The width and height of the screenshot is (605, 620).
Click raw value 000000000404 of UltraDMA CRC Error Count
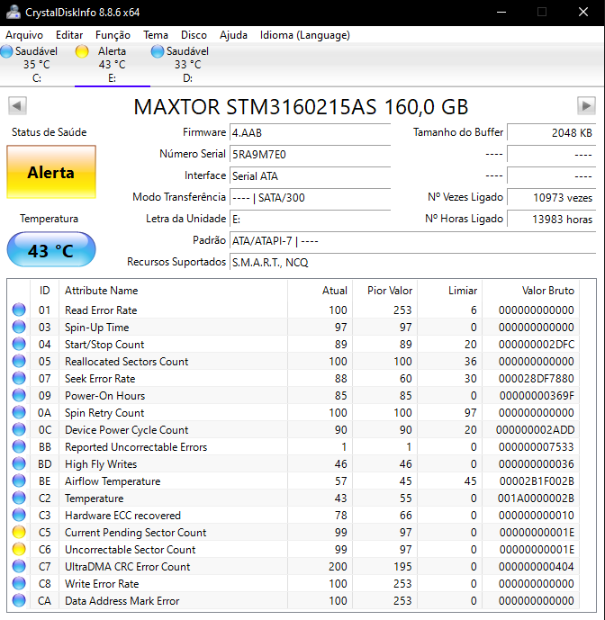click(x=537, y=567)
